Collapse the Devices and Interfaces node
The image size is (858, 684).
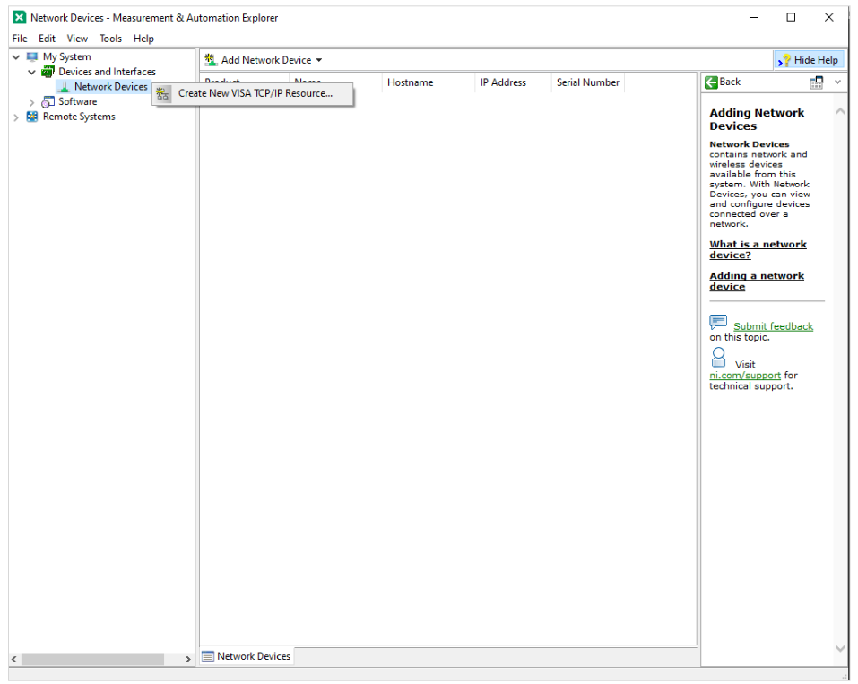[x=32, y=72]
